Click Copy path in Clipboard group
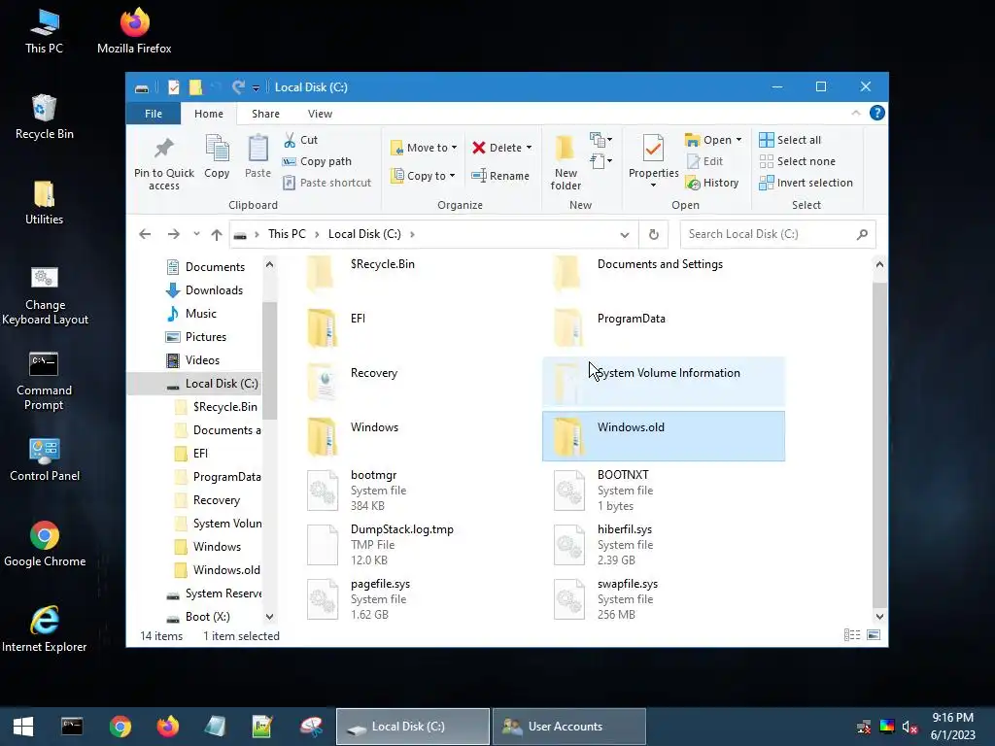The image size is (995, 746). [x=317, y=161]
